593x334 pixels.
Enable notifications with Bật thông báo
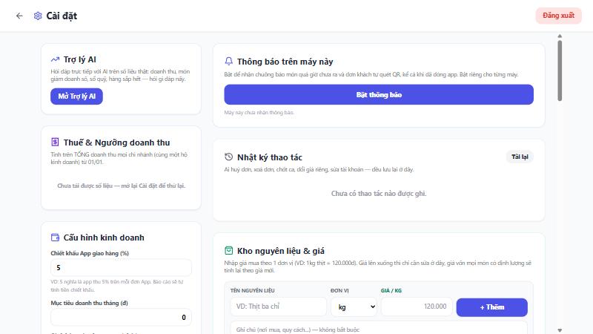point(379,95)
